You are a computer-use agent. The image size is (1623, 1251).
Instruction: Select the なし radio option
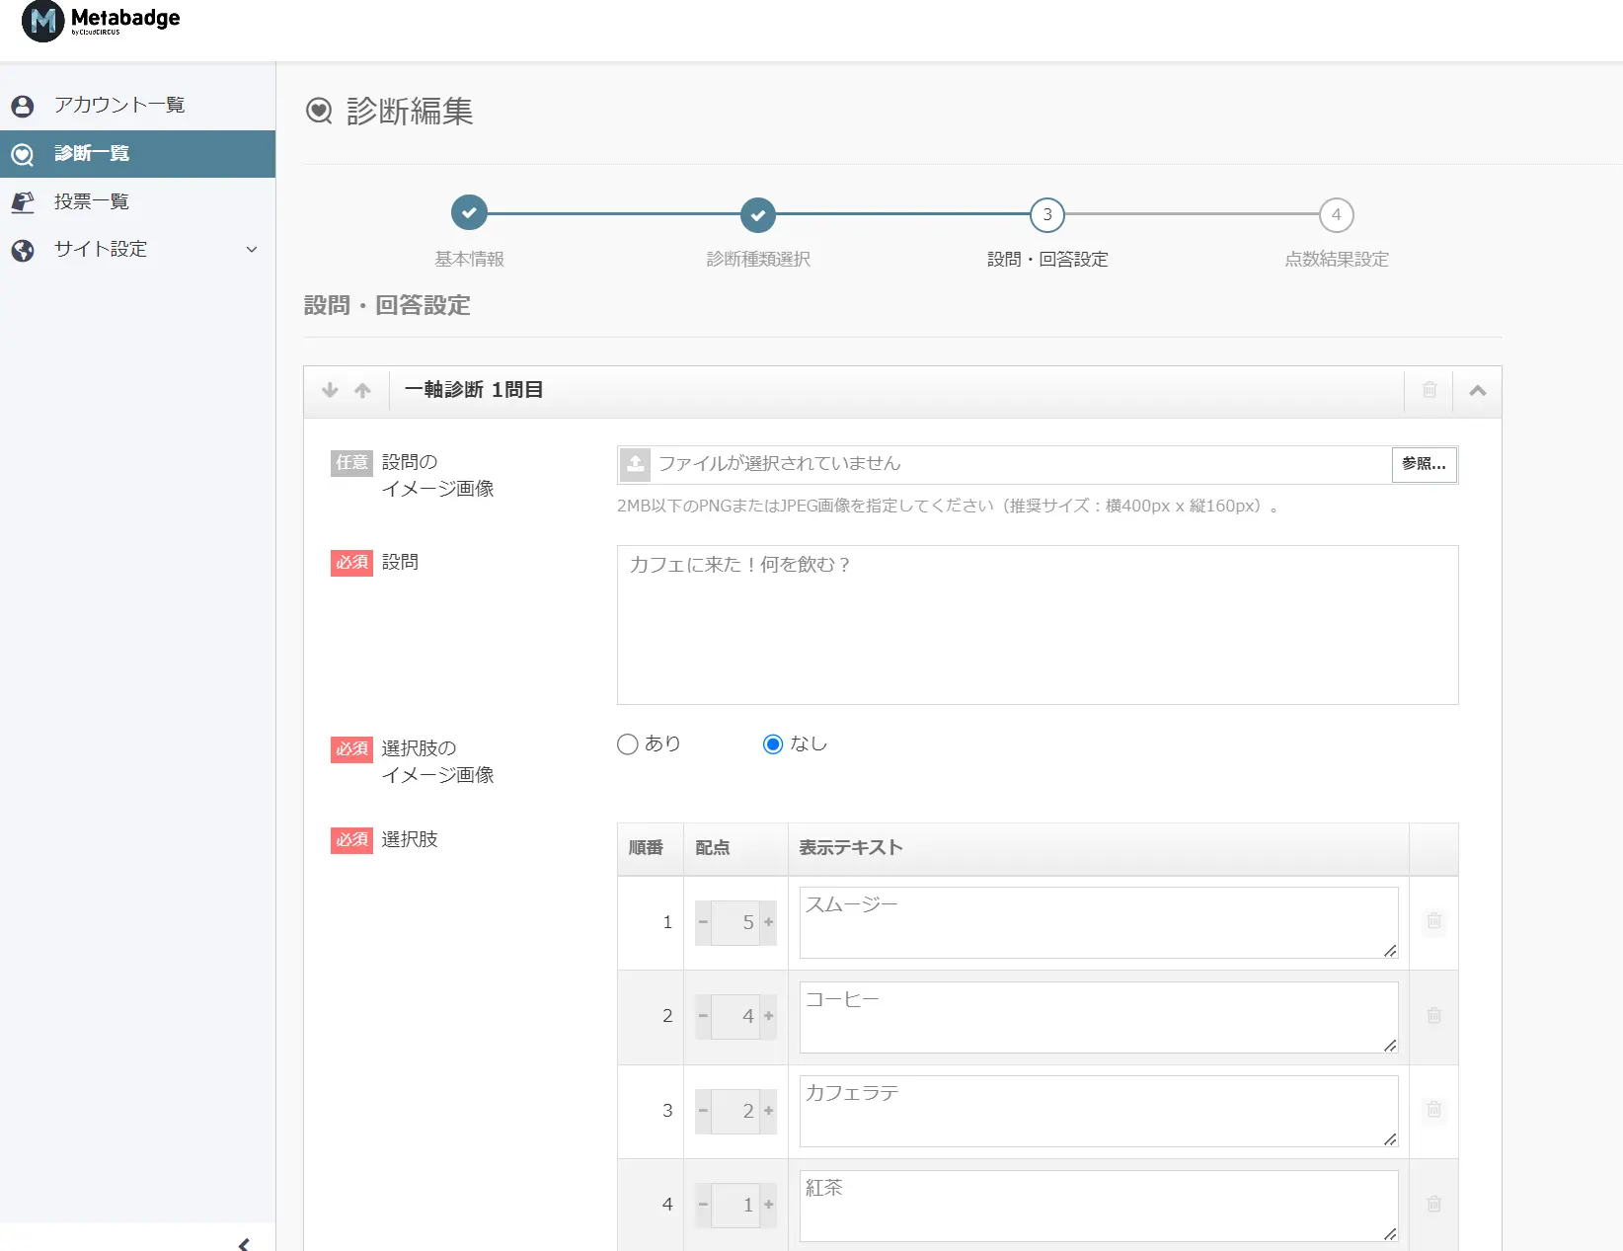coord(773,744)
